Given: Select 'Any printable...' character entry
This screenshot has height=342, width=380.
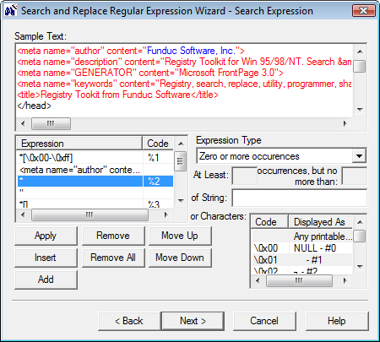Looking at the screenshot, I should (301, 236).
